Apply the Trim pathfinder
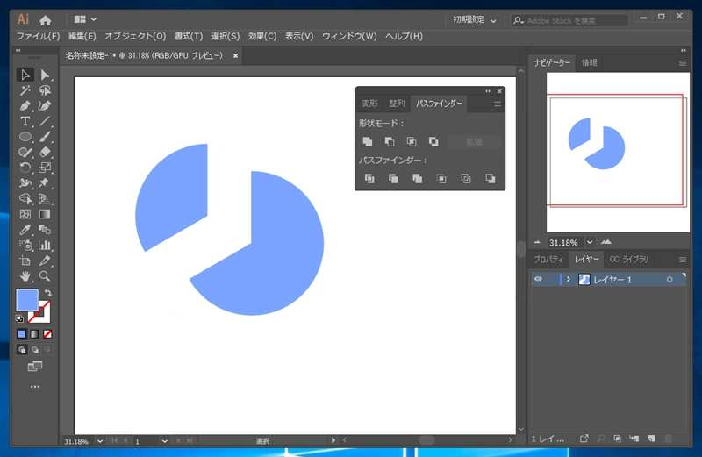The width and height of the screenshot is (702, 457). (393, 179)
